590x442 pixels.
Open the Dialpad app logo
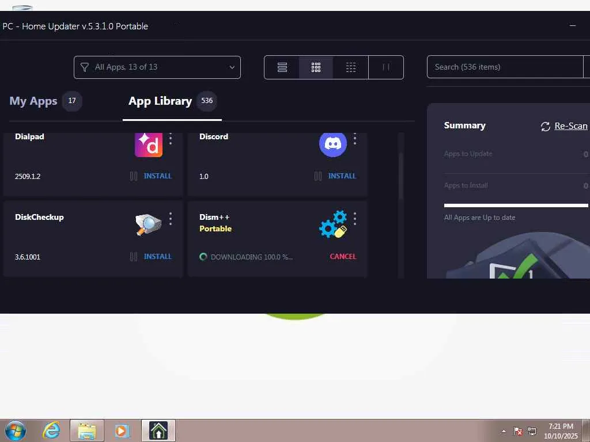(x=149, y=144)
